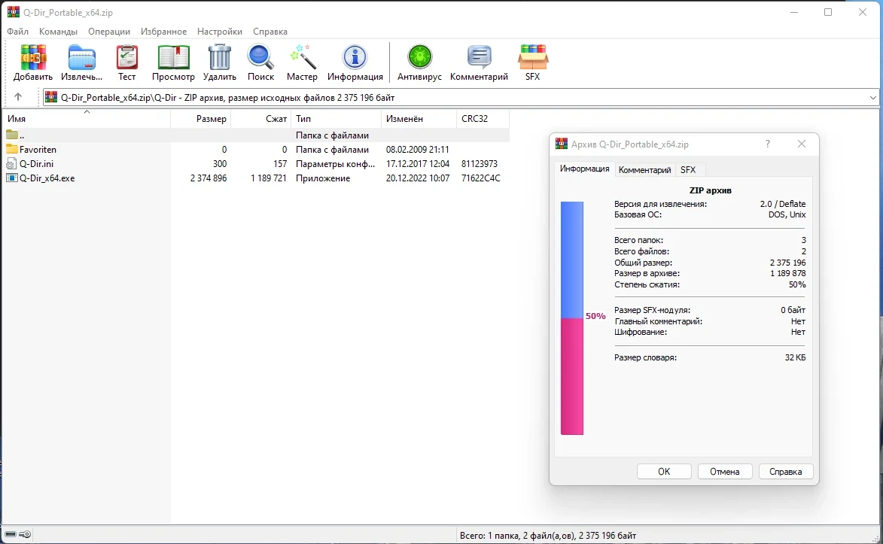Click the help question mark in dialog title
Image resolution: width=883 pixels, height=544 pixels.
point(768,144)
